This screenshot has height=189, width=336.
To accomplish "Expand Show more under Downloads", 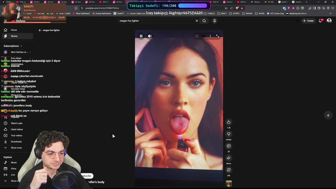I will coord(16,148).
